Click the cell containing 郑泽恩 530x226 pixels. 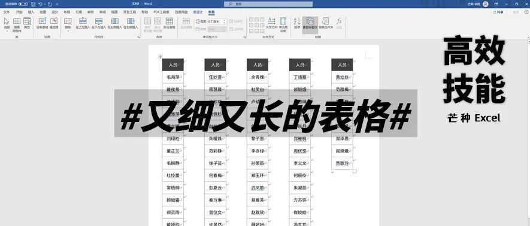342,139
